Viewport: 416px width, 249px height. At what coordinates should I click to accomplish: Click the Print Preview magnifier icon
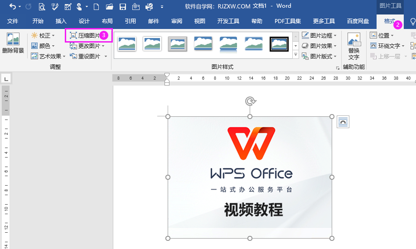(42, 7)
